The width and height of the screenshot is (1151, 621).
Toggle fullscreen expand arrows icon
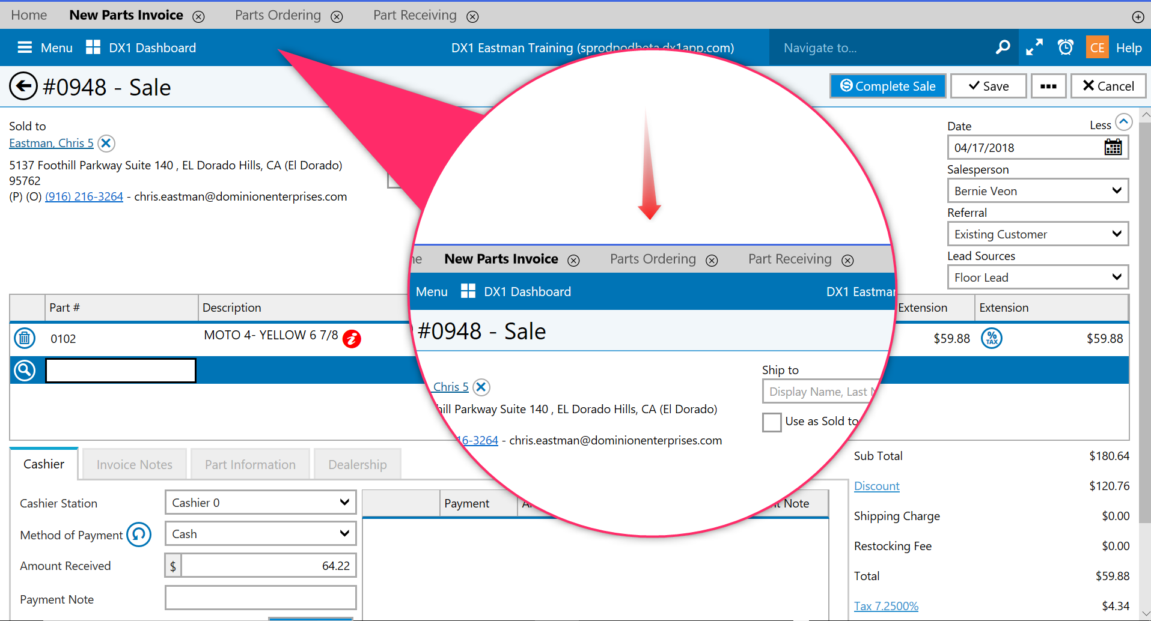click(x=1034, y=47)
